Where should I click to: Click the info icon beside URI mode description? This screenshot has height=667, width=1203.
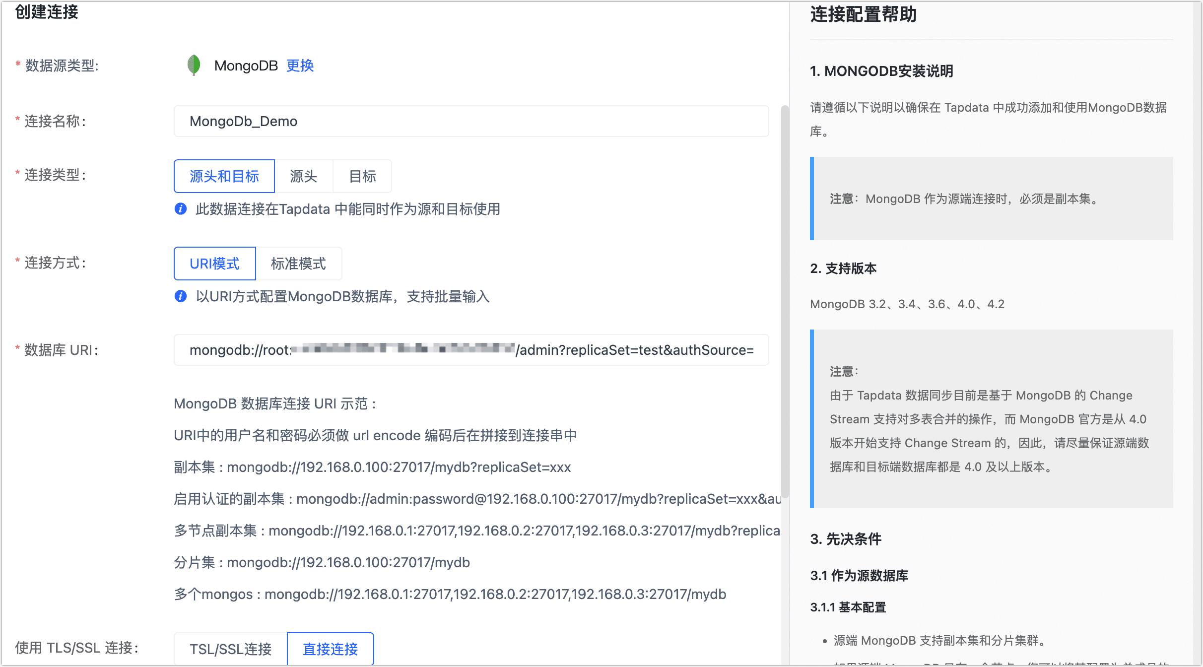coord(181,296)
